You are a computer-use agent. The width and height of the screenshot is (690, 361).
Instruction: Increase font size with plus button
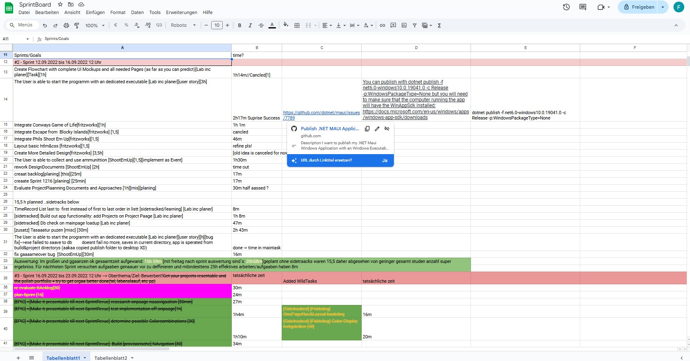(x=227, y=25)
